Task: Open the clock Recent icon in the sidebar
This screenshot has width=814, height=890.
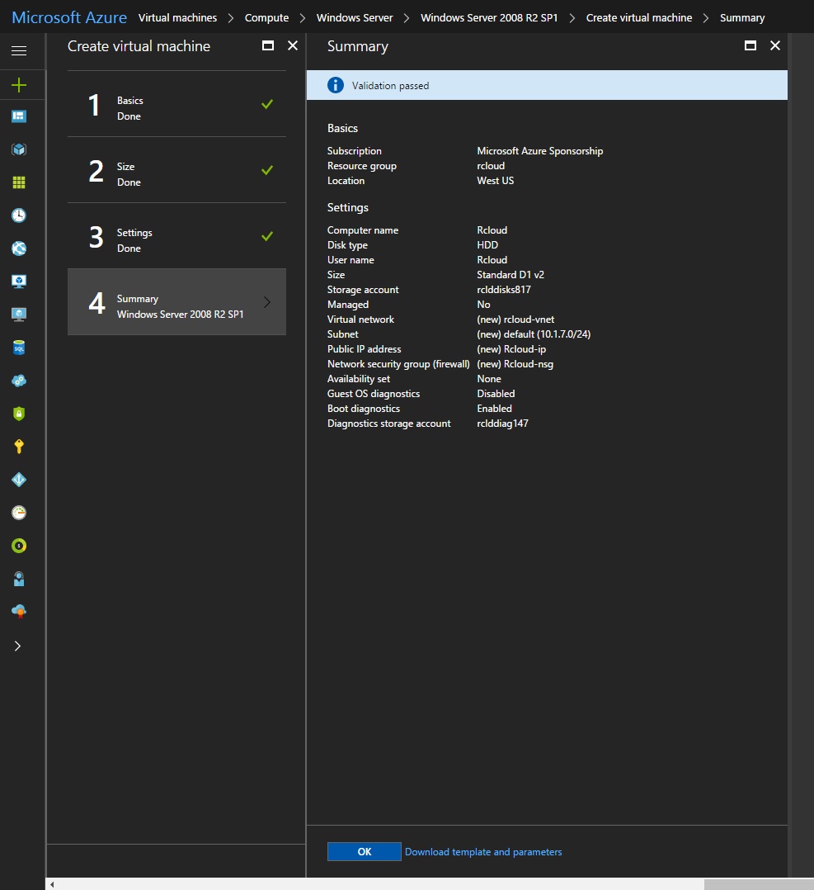Action: (18, 215)
